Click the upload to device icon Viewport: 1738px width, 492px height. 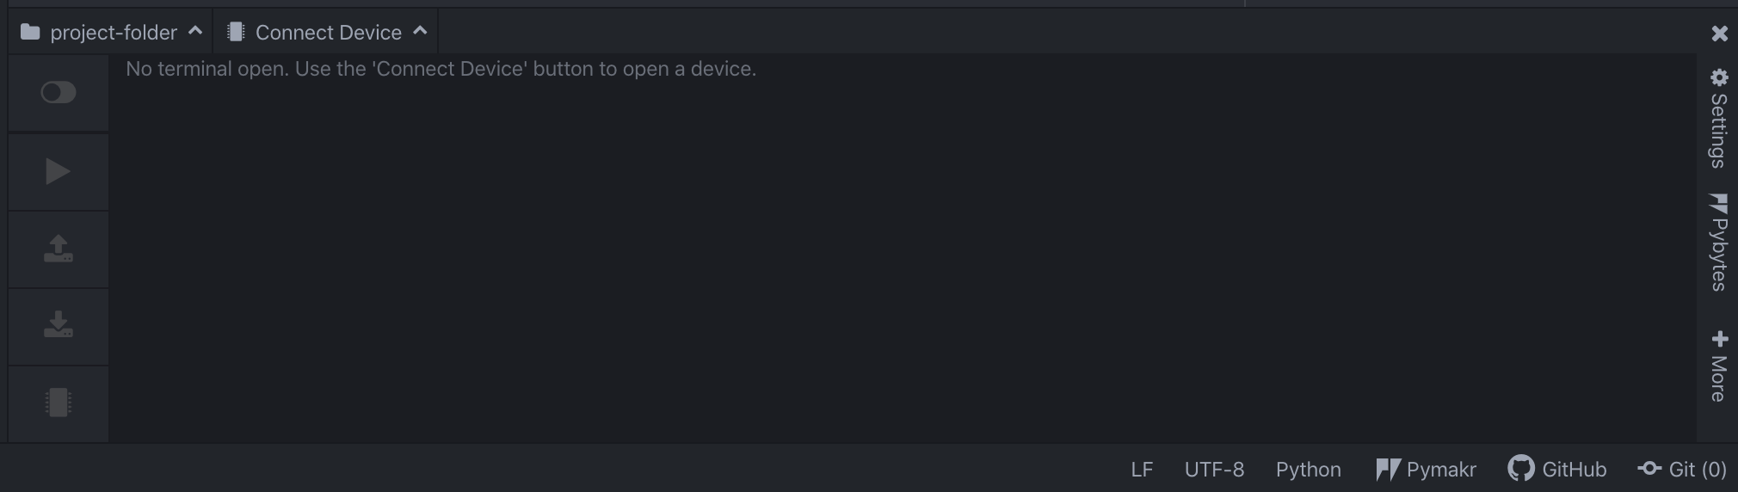pos(59,249)
